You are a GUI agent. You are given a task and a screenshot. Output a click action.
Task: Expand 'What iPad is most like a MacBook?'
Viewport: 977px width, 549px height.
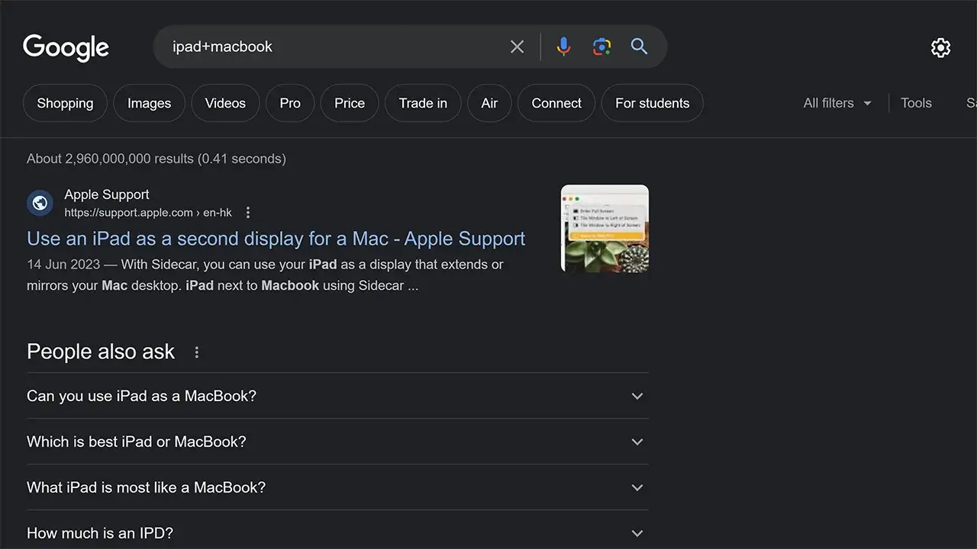click(337, 487)
